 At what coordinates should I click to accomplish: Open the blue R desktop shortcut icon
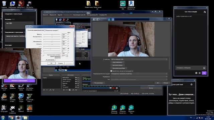pos(131,5)
